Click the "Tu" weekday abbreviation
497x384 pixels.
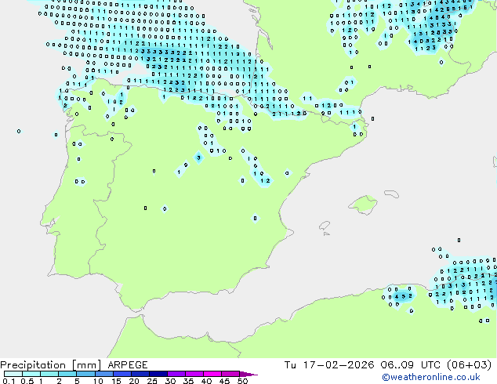[x=290, y=365]
